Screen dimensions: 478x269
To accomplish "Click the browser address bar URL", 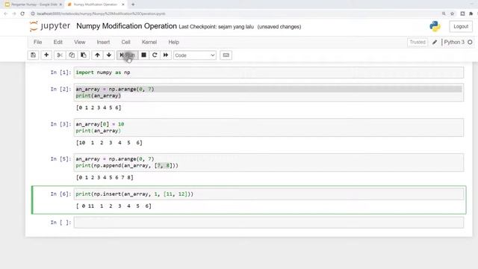I will click(x=101, y=13).
